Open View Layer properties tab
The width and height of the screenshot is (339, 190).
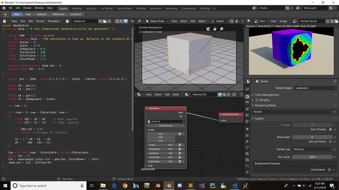[x=247, y=109]
